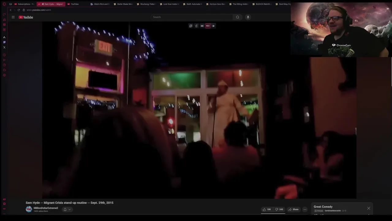Open the sidebar player icon
Screen dimensions: 392x221
click(x=4, y=55)
